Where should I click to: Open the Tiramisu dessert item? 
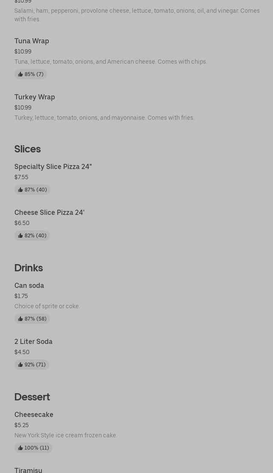28,470
